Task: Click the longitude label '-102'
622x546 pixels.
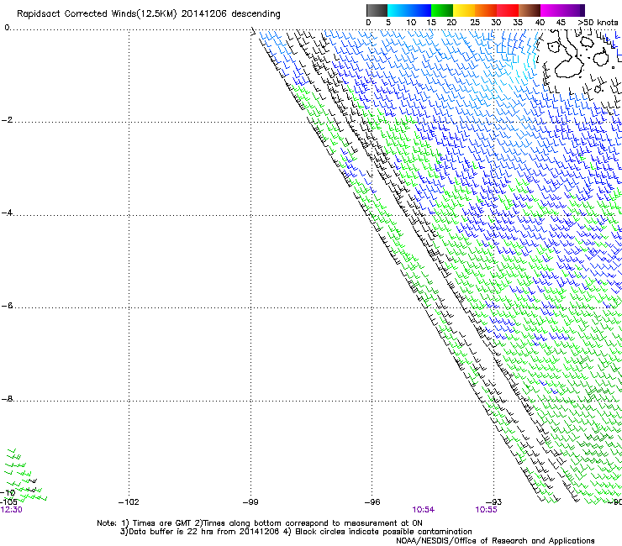Action: (x=129, y=502)
